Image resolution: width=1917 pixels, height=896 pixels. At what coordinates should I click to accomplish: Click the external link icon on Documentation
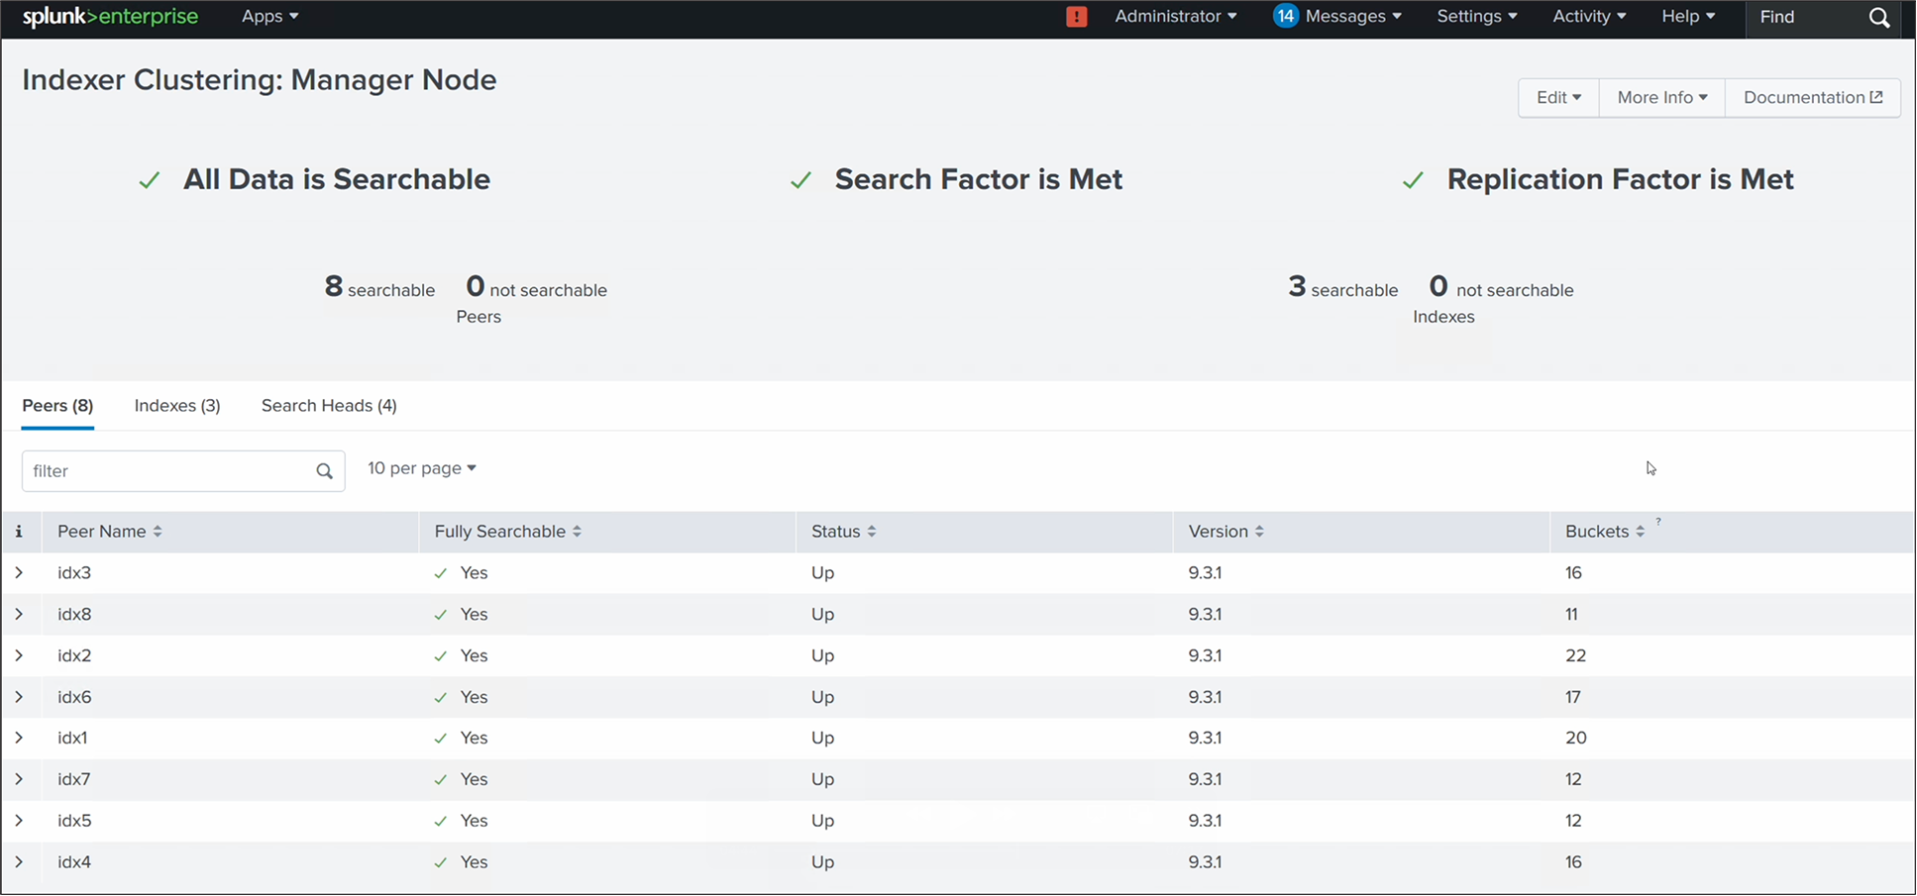(1877, 97)
